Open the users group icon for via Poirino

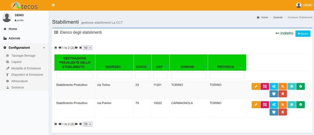click(x=274, y=112)
